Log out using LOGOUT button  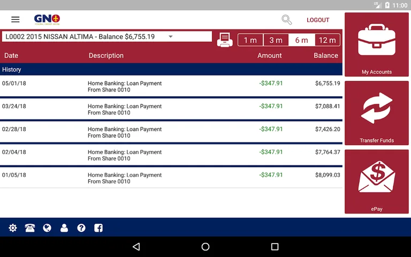(x=318, y=20)
